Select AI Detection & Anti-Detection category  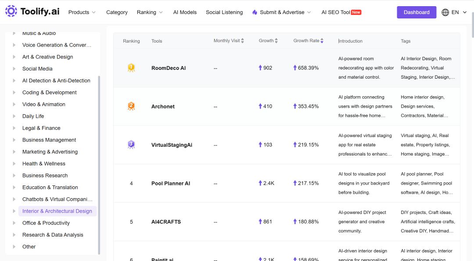coord(56,80)
